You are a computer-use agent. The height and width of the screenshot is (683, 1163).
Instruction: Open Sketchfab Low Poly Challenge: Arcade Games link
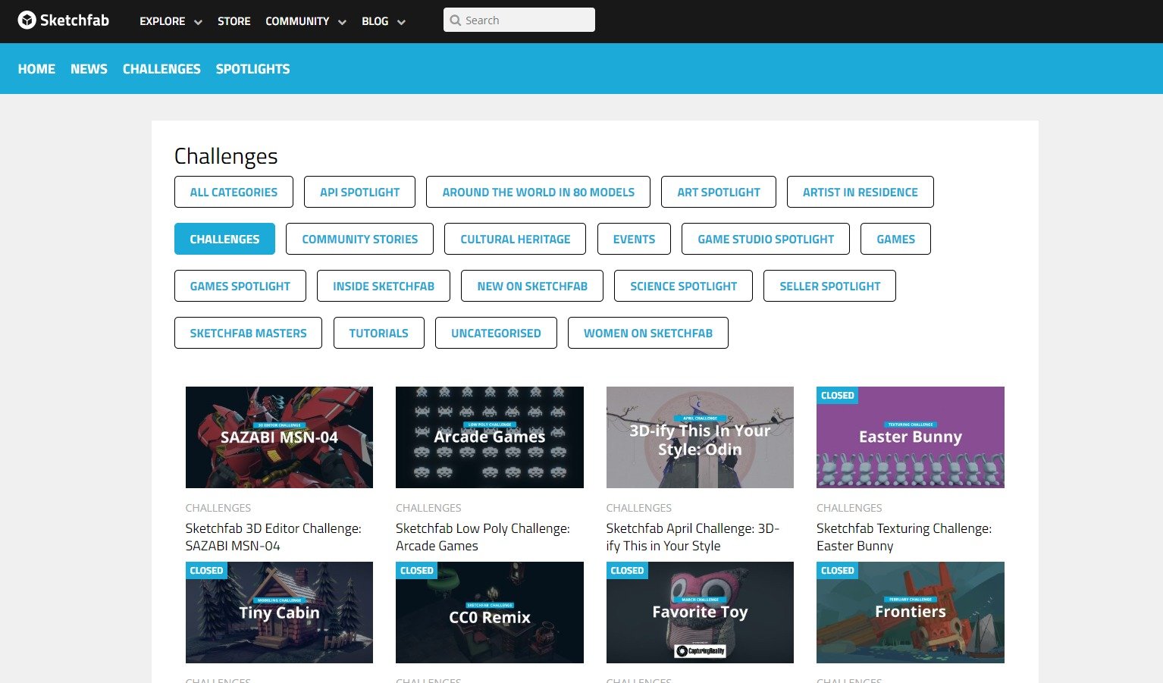coord(483,537)
